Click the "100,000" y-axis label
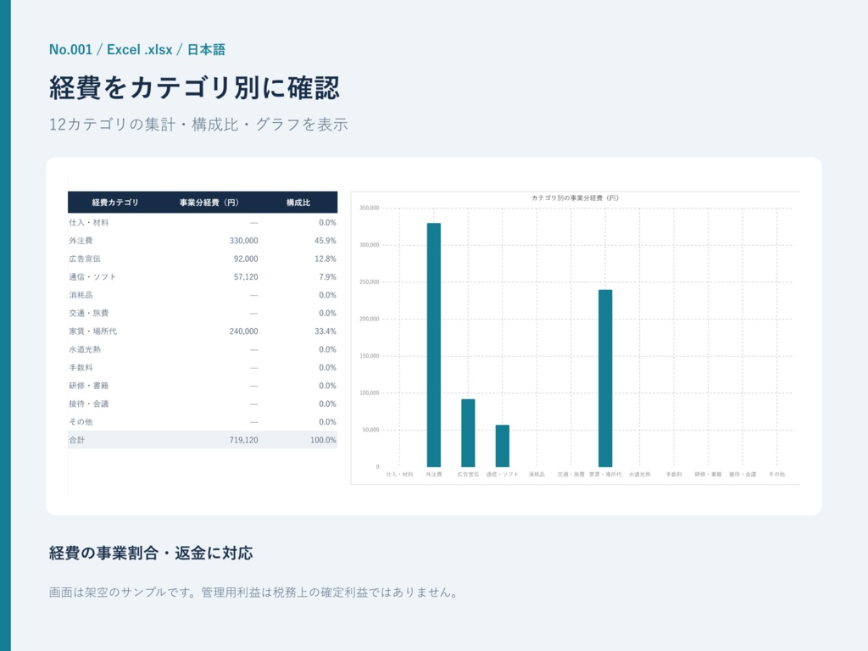 [370, 393]
